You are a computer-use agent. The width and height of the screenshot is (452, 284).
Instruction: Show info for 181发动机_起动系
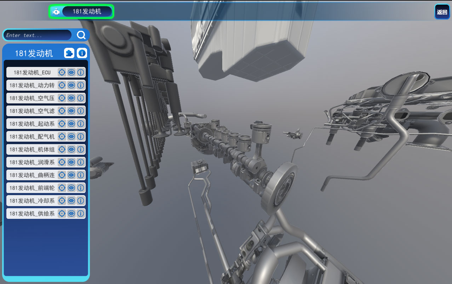pos(81,124)
